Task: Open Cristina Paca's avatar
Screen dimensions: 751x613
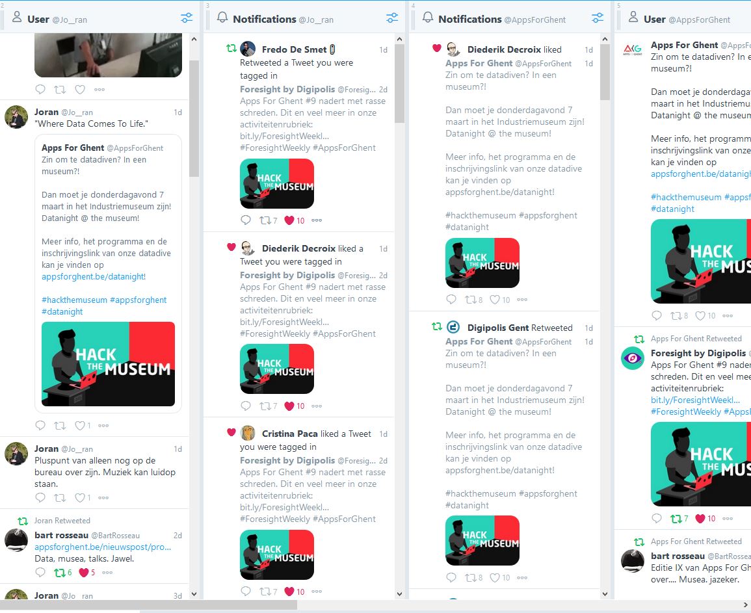Action: point(248,433)
